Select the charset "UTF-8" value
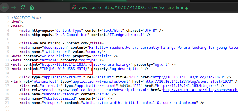Image resolution: width=238 pixels, height=111 pixels. [150, 31]
